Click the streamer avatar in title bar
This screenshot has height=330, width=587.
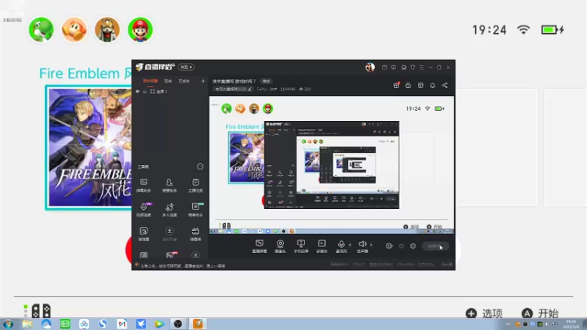click(370, 67)
